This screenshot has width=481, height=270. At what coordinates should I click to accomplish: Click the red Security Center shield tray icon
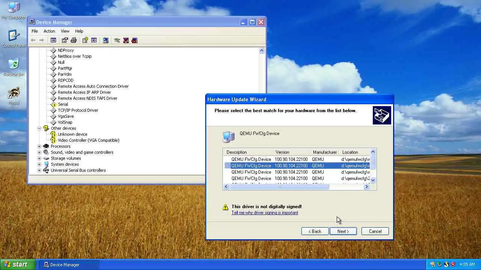coord(453,264)
